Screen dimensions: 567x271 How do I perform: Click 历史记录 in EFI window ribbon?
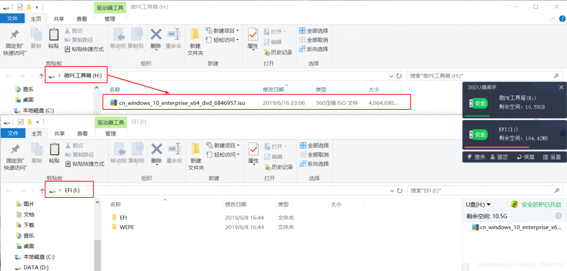tap(279, 167)
